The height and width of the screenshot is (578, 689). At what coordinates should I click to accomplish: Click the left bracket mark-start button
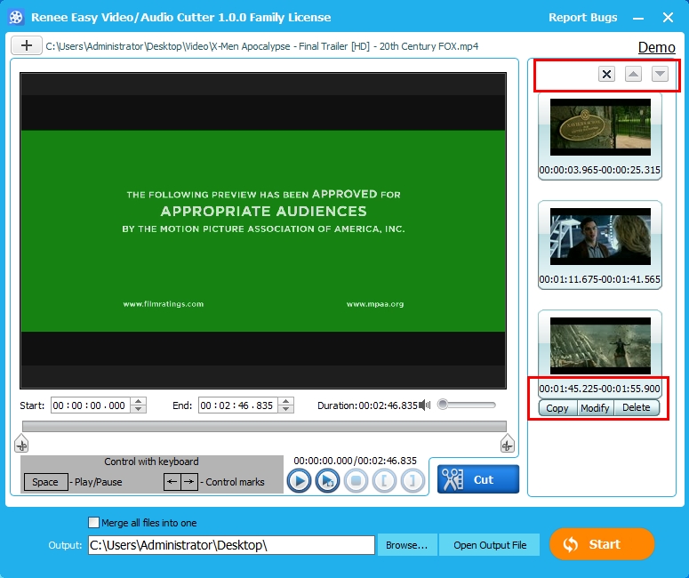(x=384, y=481)
